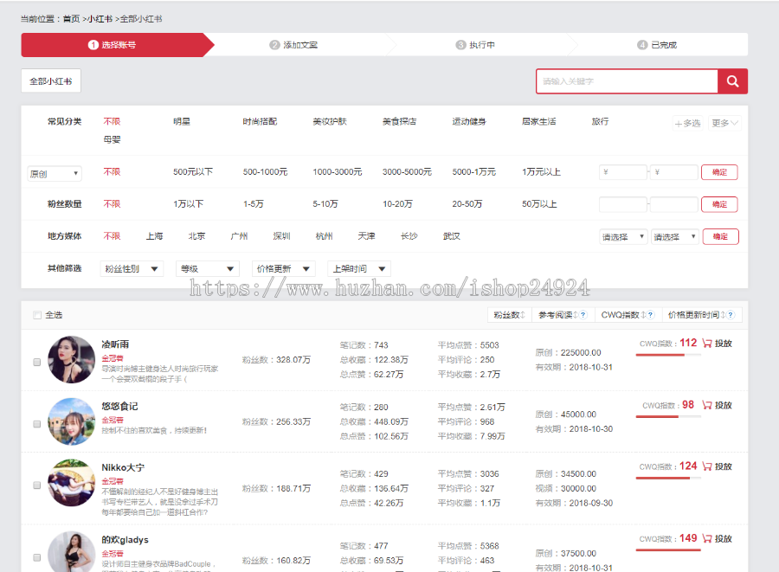Viewport: 779px width, 572px height.
Task: Click help icon beside 价格更新时间 sort
Action: (x=731, y=315)
